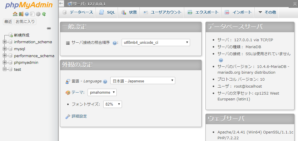
Task: Open the 日本語 - Japanese language dropdown
Action: [x=143, y=81]
